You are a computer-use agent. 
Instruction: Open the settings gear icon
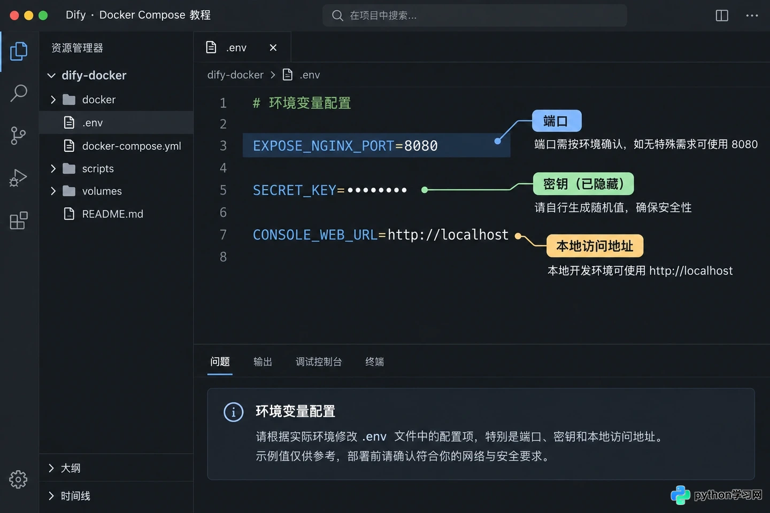click(x=18, y=479)
